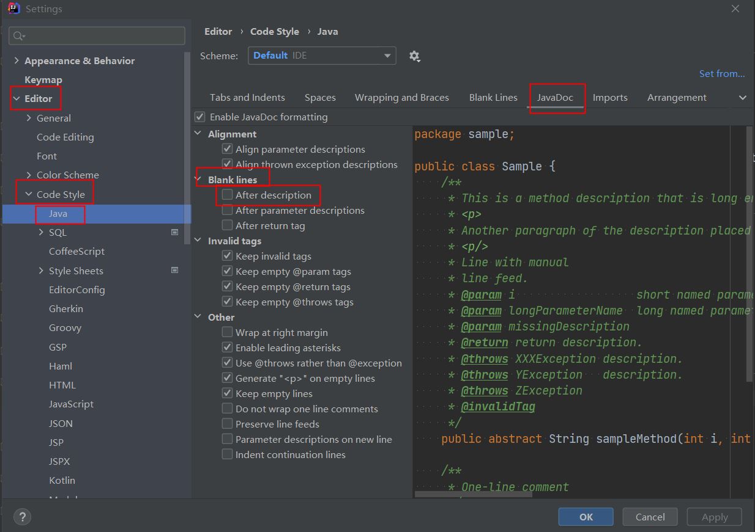Select Code Editing settings page
Image resolution: width=755 pixels, height=532 pixels.
coord(65,137)
